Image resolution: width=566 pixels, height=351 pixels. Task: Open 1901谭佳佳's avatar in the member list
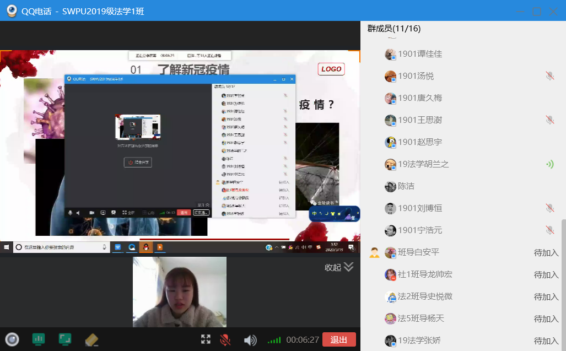click(390, 54)
